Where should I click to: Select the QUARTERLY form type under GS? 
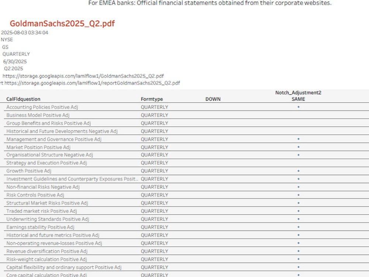tap(16, 54)
